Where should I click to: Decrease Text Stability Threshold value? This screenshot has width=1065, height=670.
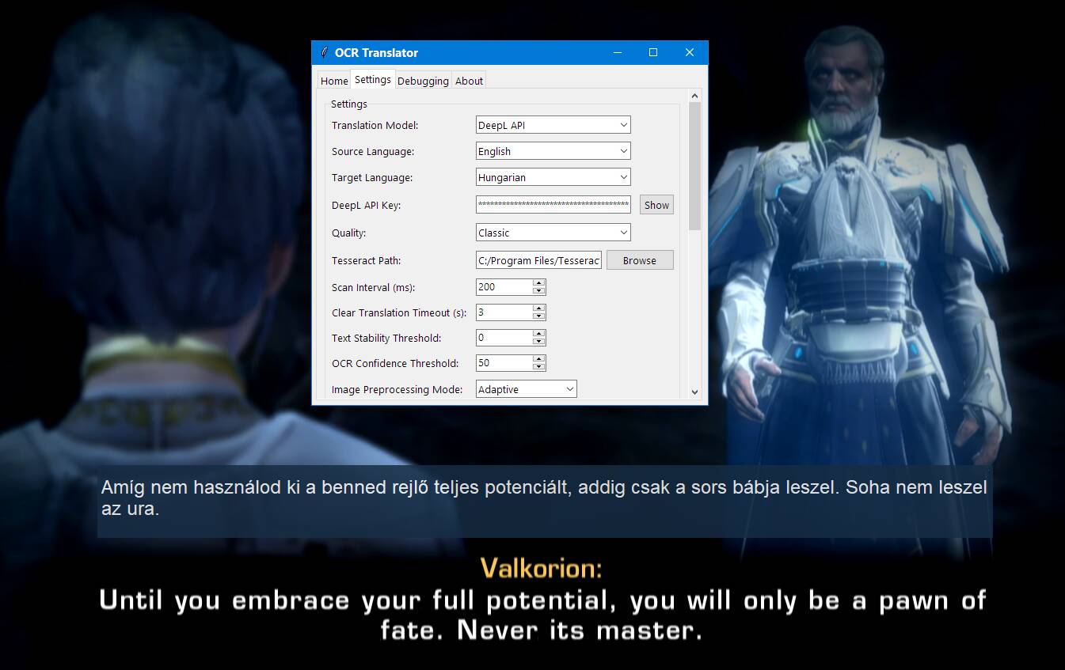point(539,342)
